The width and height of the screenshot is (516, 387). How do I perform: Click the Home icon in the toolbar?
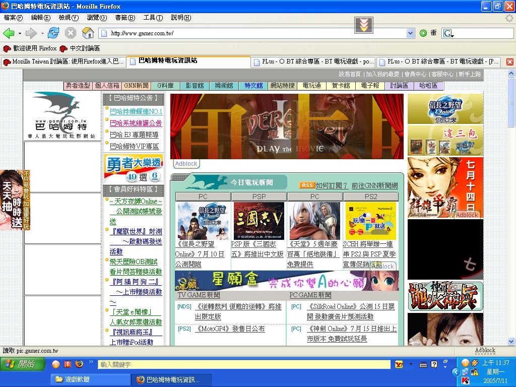click(x=88, y=33)
